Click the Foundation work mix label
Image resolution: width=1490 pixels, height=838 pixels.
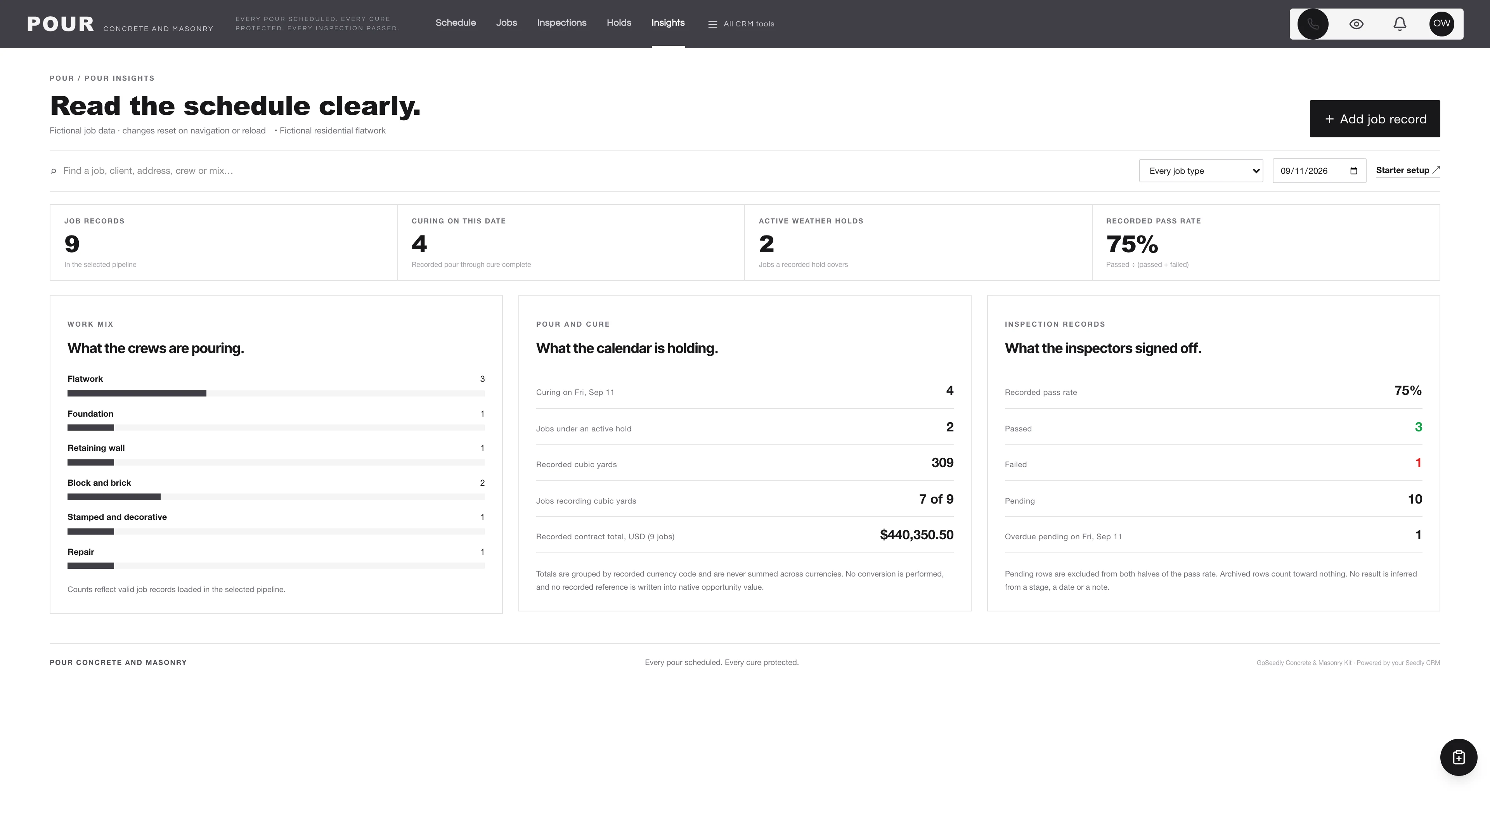90,414
